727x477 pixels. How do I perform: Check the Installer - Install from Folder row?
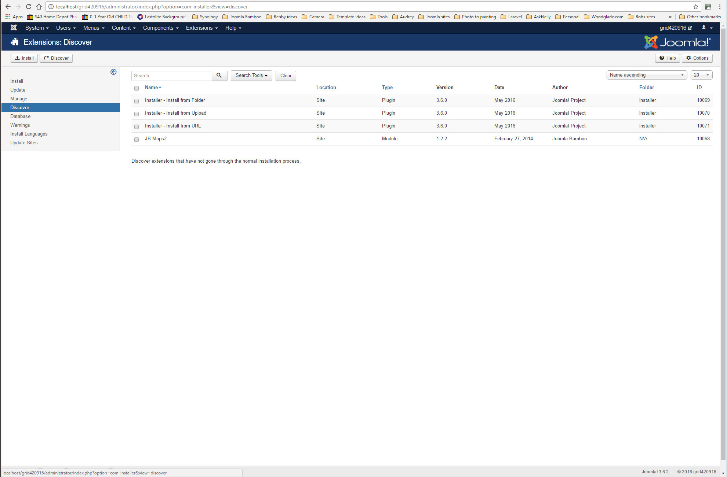(137, 101)
